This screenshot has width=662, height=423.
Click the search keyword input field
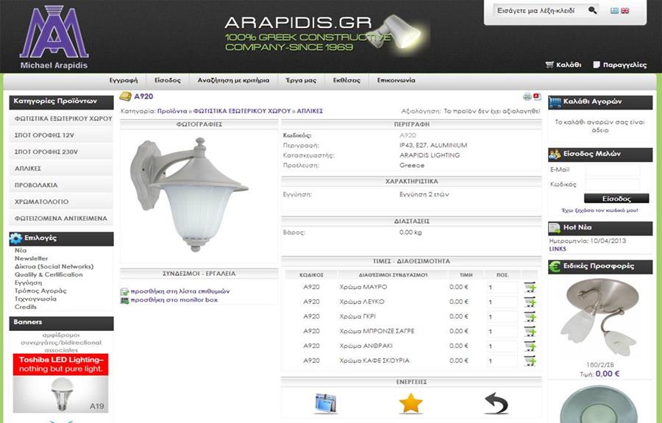tap(540, 10)
